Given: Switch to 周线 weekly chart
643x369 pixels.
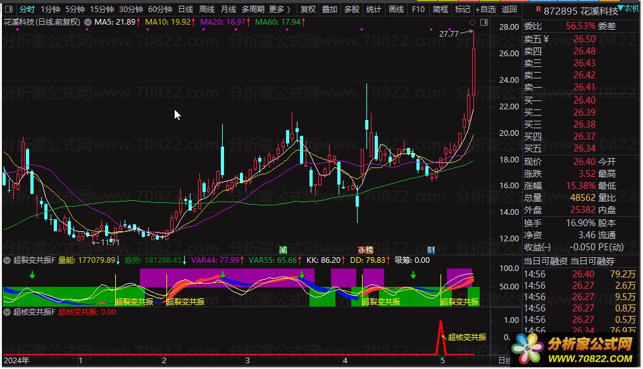Looking at the screenshot, I should click(x=207, y=9).
